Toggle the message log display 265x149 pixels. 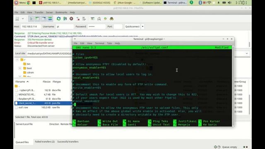(x=31, y=19)
